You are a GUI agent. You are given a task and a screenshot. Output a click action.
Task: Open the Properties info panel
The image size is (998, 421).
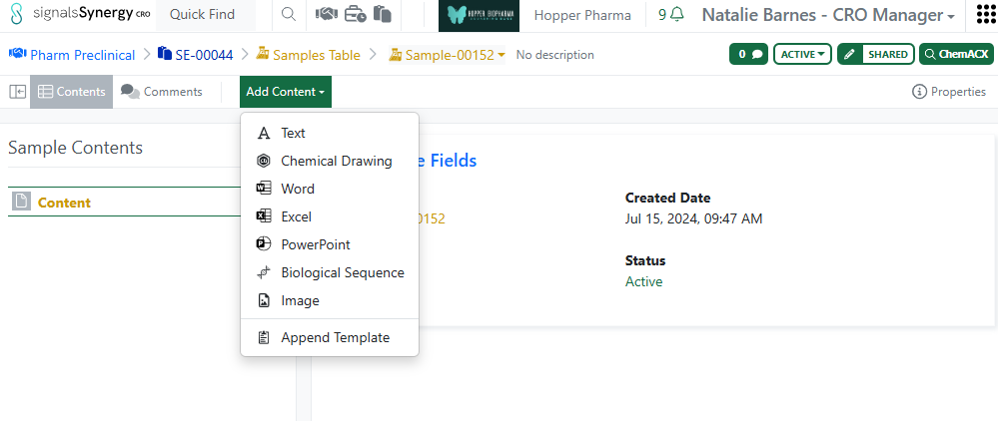point(949,92)
